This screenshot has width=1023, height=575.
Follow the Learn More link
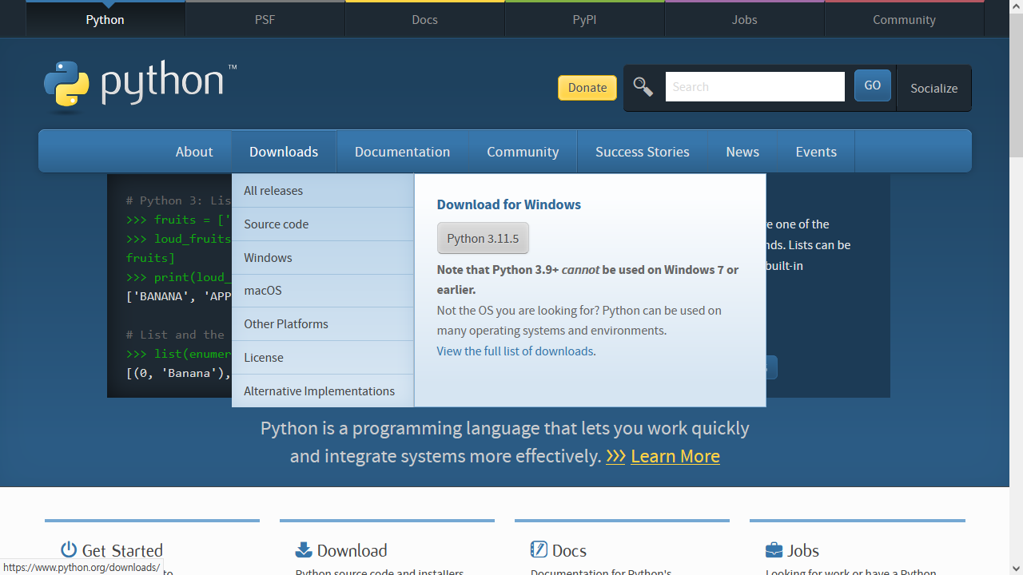coord(675,456)
